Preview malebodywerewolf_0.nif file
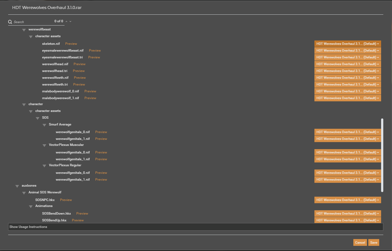This screenshot has height=251, width=392. pos(90,91)
